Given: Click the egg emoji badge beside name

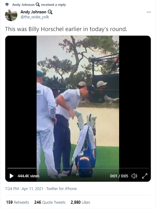Looking at the screenshot, I should (50, 12).
